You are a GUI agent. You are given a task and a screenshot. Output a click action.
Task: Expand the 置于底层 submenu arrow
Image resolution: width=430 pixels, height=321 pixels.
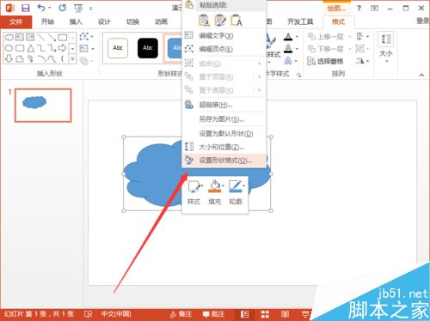pos(259,90)
